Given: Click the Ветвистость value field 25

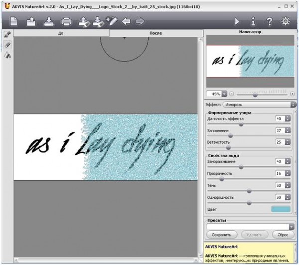Looking at the screenshot, I should tap(280, 142).
